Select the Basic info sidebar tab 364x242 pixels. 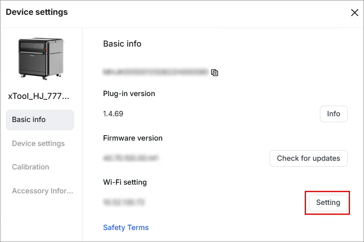point(40,120)
